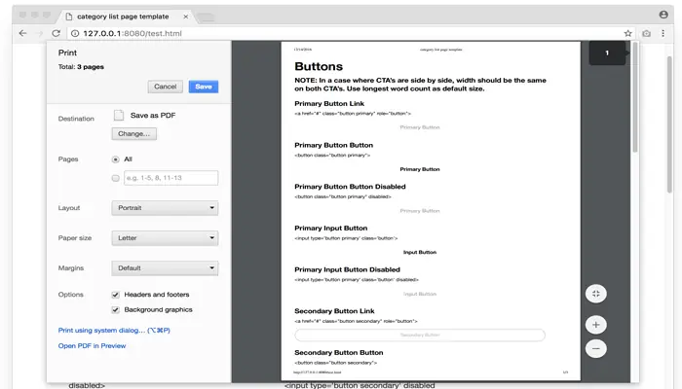Open the Paper size Letter dropdown
Viewport: 682px width, 389px height.
click(x=165, y=238)
